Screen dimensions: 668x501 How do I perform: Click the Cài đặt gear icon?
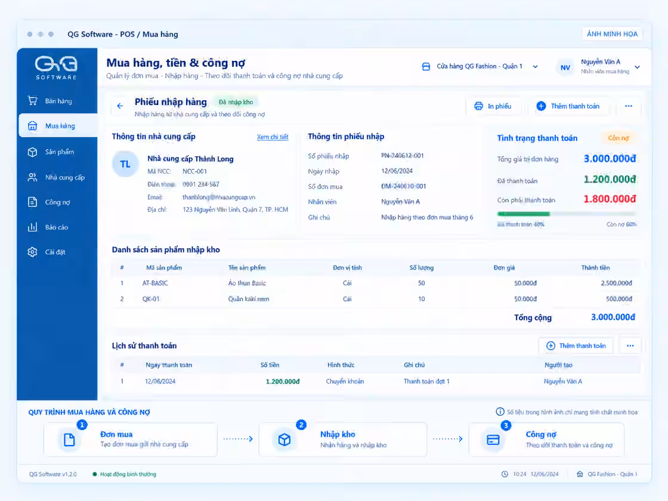(x=32, y=252)
